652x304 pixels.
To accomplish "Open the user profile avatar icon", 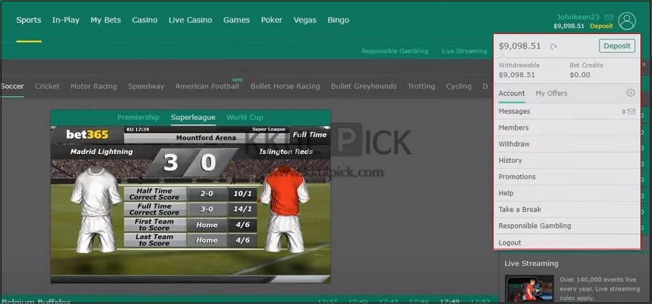I will [627, 20].
